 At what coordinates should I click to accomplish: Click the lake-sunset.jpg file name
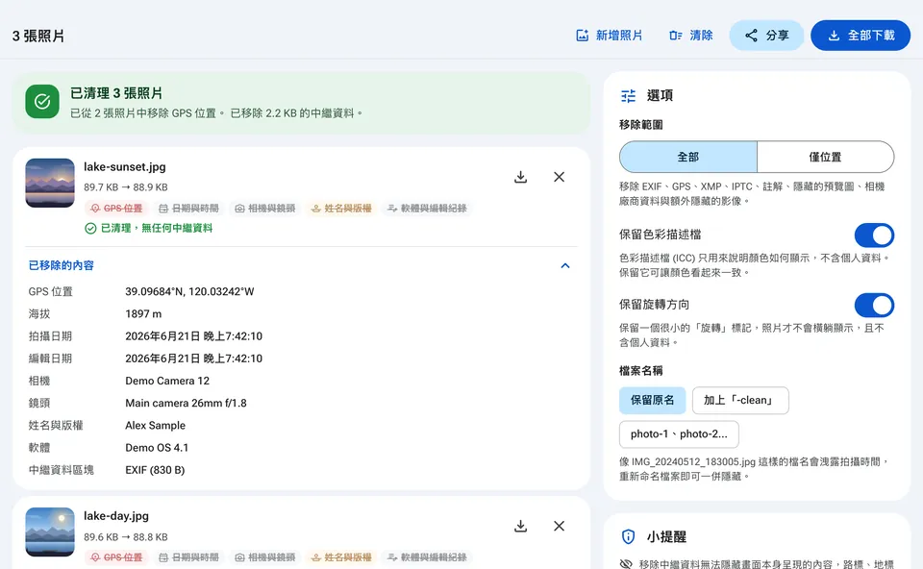(x=125, y=167)
